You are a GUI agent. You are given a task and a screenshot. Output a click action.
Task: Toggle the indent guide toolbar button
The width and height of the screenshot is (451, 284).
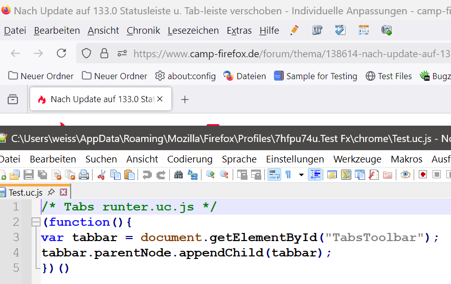[315, 175]
